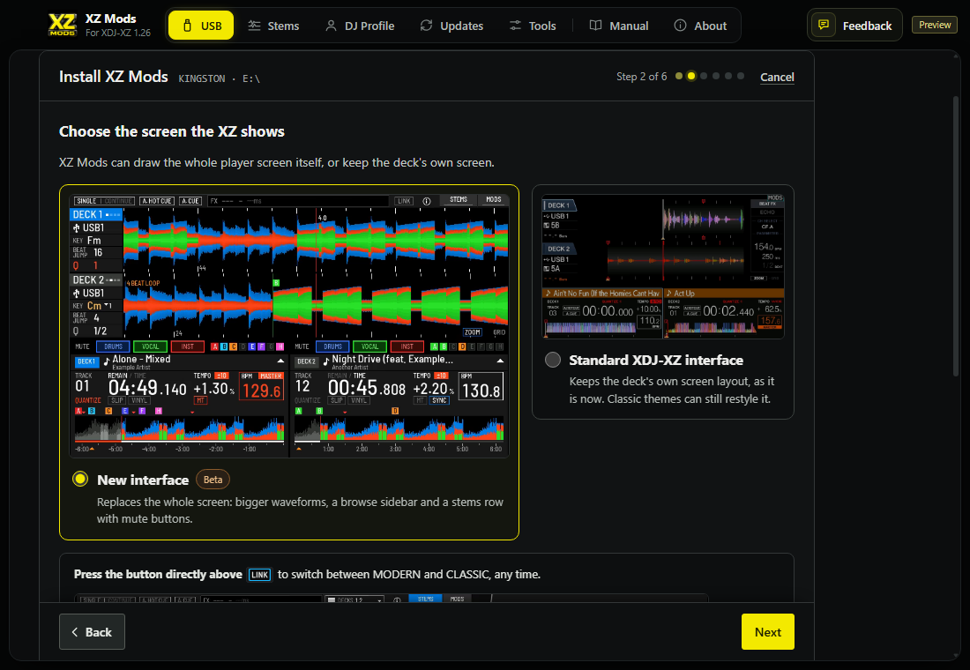
Task: Click the highlighted second step dot
Action: point(691,76)
